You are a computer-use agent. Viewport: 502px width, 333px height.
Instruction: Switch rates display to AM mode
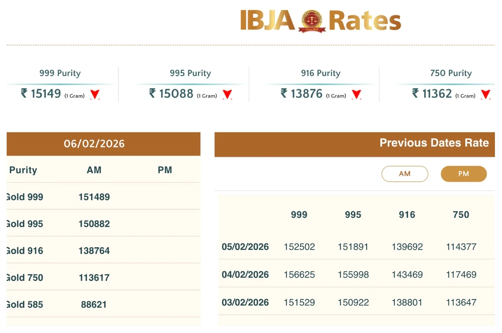pos(405,174)
